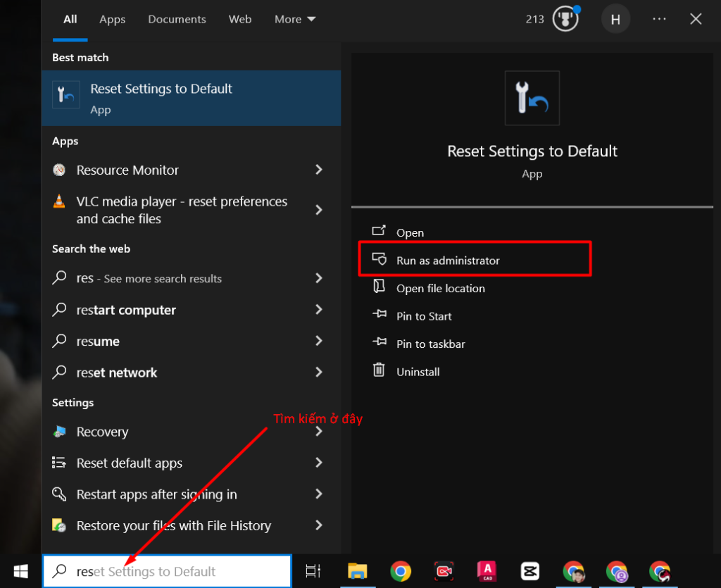Open the account profile H avatar
Screen dimensions: 721x588
(615, 19)
